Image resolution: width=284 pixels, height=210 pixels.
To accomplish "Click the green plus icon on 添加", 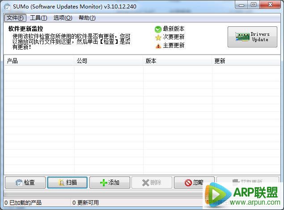I will (x=103, y=183).
